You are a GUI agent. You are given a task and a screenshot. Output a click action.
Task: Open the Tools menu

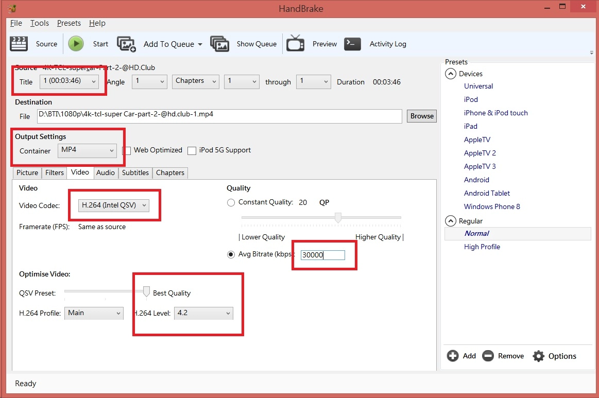[40, 23]
